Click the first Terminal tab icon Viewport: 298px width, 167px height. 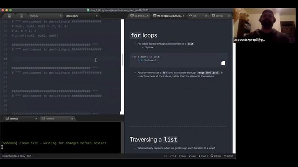[x=7, y=119]
